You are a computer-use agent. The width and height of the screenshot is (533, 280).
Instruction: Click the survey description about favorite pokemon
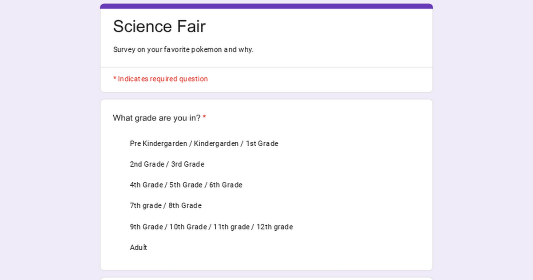pos(183,50)
